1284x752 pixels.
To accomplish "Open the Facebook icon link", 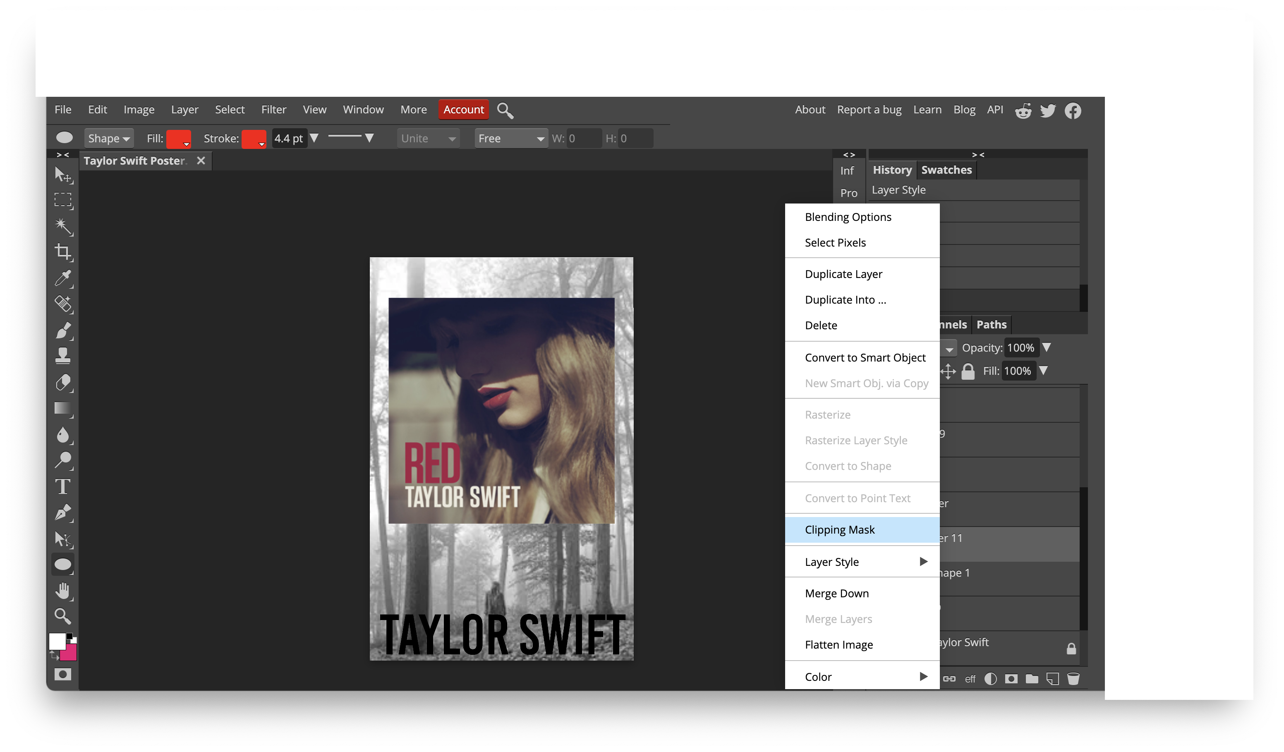I will (1073, 110).
